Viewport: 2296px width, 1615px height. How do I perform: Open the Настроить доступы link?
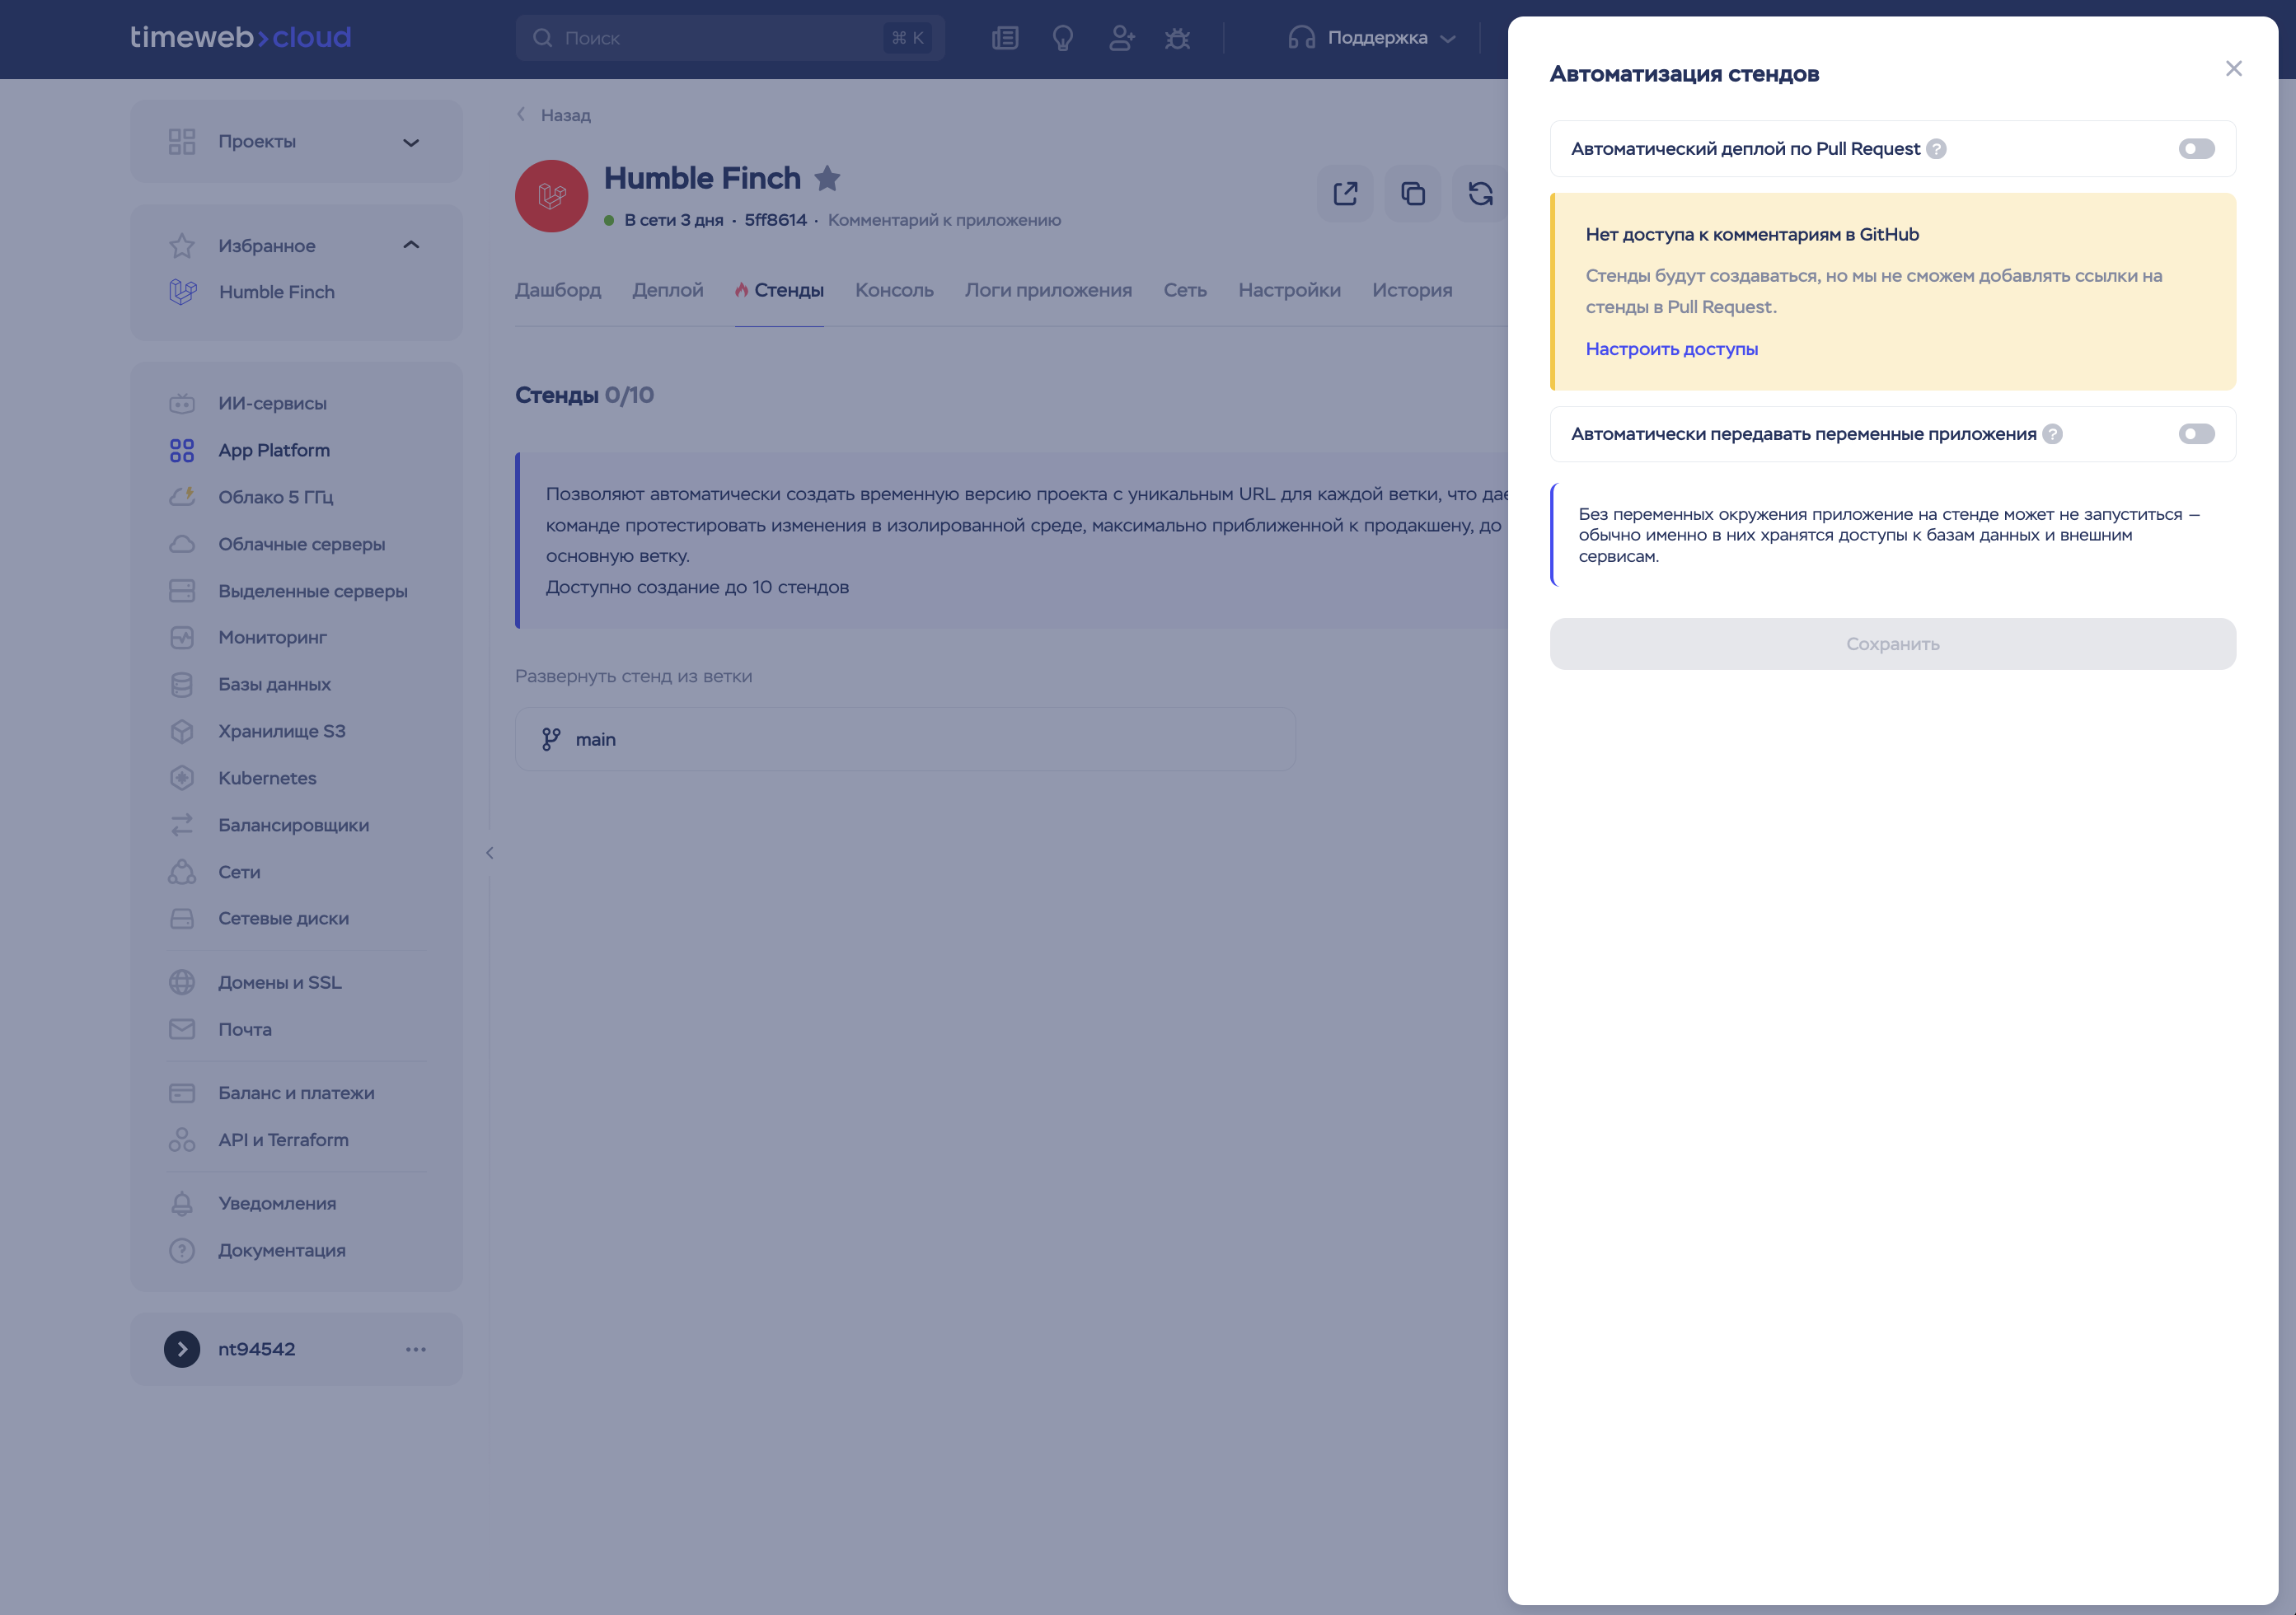coord(1671,349)
